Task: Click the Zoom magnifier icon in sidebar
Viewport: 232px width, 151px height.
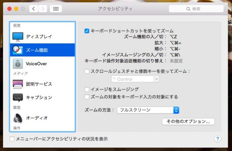Action: pos(18,50)
